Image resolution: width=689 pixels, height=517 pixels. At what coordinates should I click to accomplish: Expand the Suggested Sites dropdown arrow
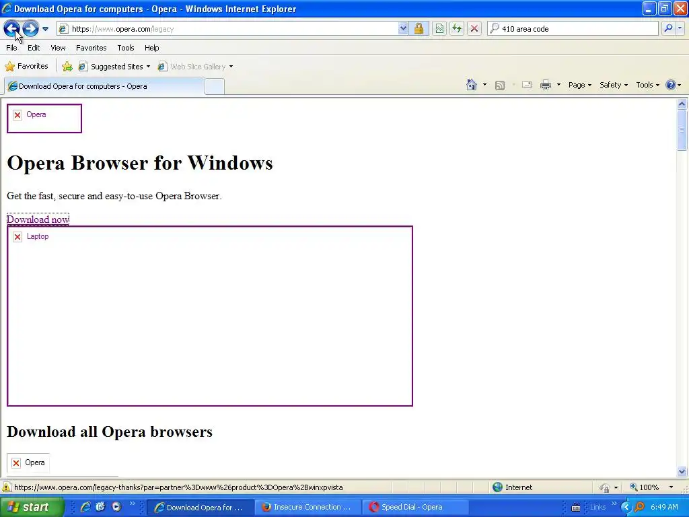148,67
